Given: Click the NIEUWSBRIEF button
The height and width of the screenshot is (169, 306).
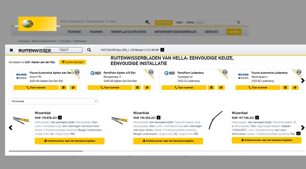Looking at the screenshot, I should (164, 23).
